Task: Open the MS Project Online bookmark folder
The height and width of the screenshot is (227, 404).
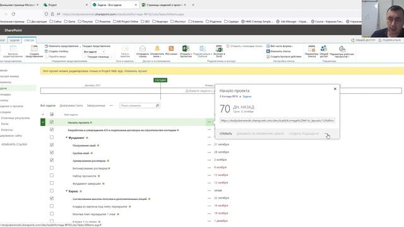Action: point(126,21)
